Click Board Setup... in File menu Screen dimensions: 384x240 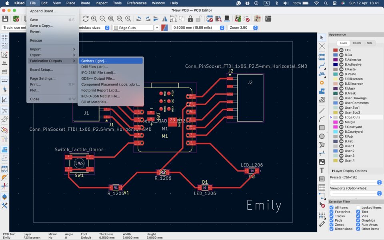(x=52, y=70)
